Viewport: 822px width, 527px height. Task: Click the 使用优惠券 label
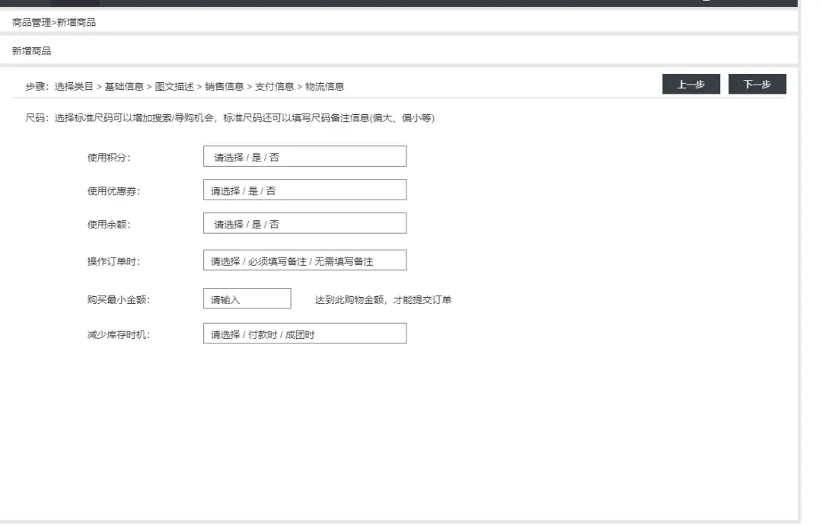113,191
